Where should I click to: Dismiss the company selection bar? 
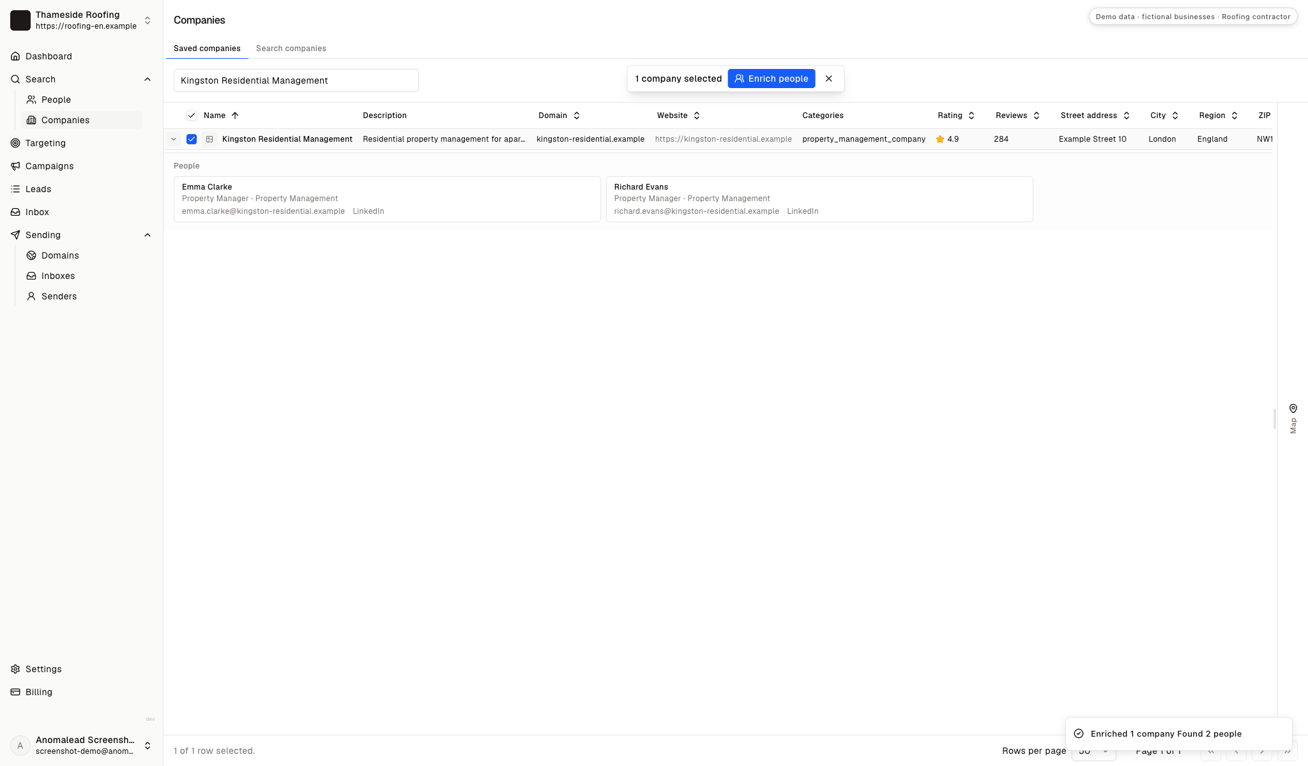(x=829, y=79)
